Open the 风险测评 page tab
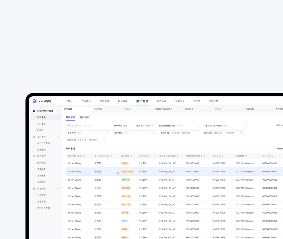The image size is (283, 239). [189, 109]
